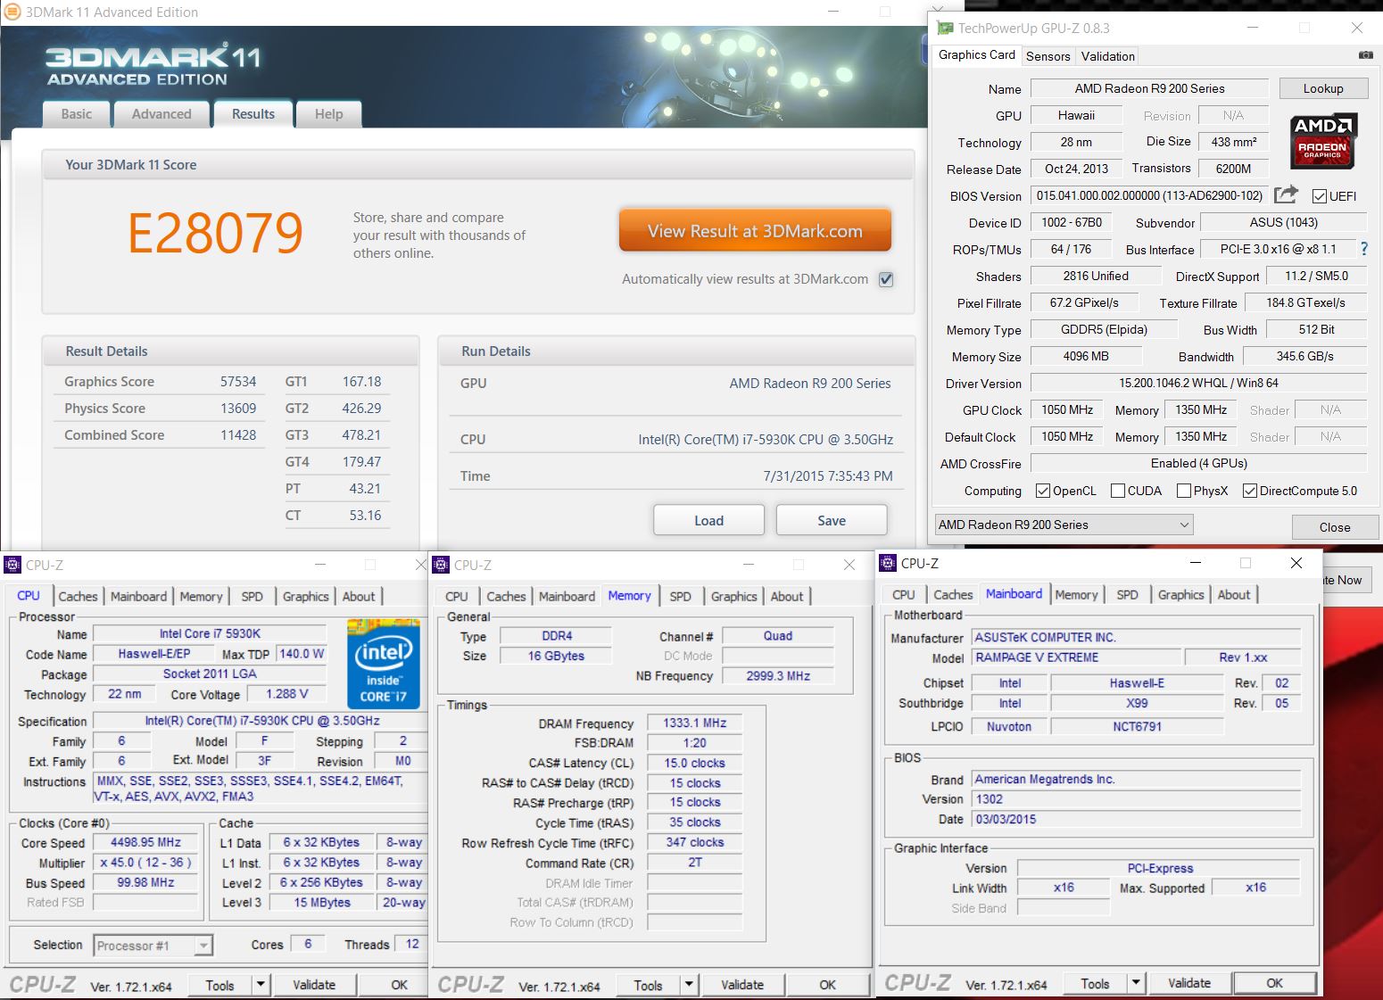Click the CPU-Z icon of the Memory window
Screen dimensions: 1383x1000
pyautogui.click(x=441, y=565)
